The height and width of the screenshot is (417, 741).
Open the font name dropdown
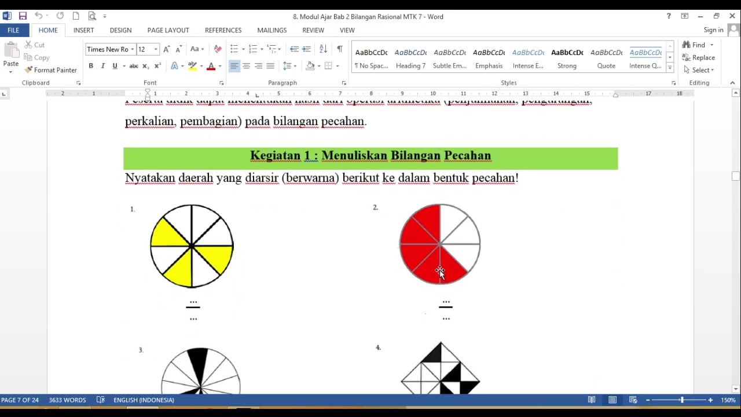click(133, 49)
